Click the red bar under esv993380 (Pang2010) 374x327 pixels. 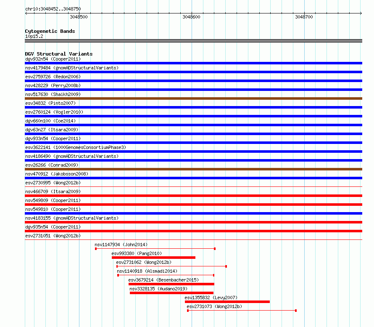154,258
